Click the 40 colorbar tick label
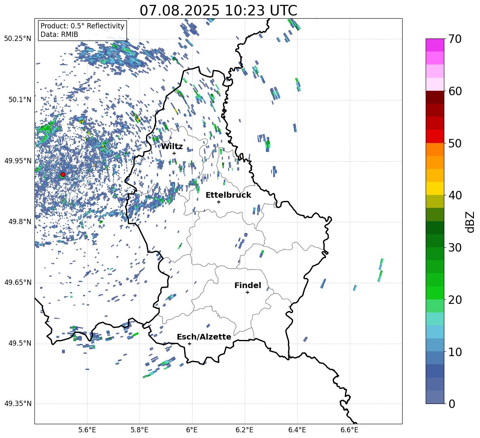The image size is (480, 438). tap(455, 195)
